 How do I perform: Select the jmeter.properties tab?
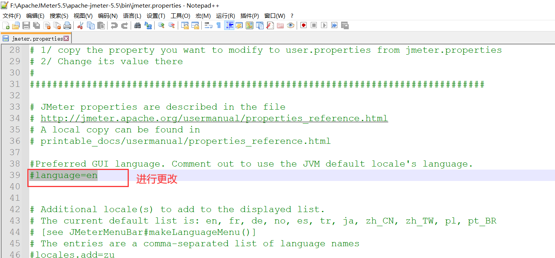click(36, 38)
